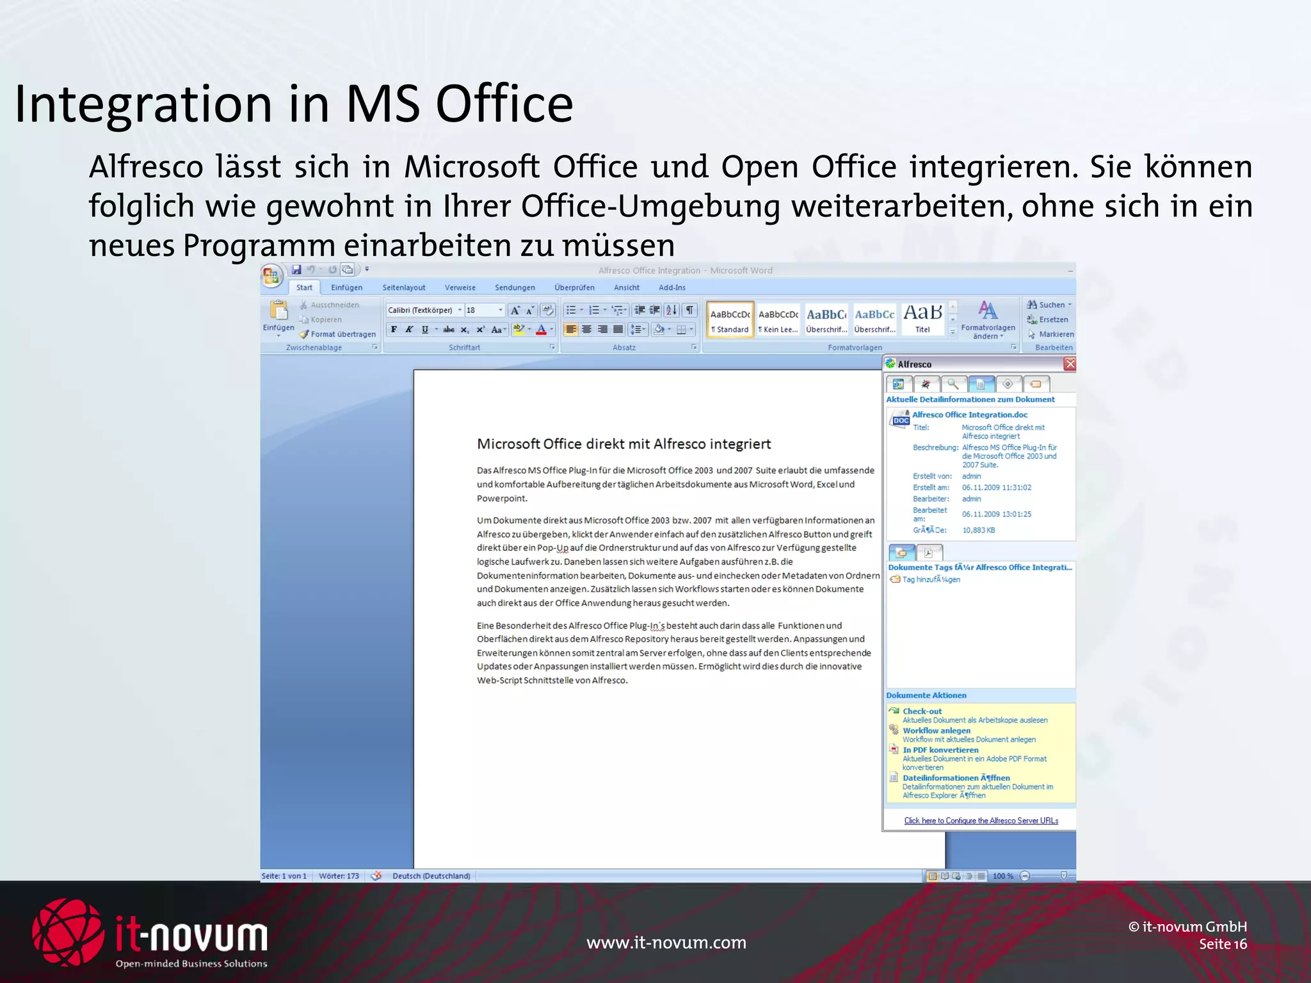Open the Überprüfen ribbon tab
Image resolution: width=1311 pixels, height=983 pixels.
pyautogui.click(x=574, y=288)
